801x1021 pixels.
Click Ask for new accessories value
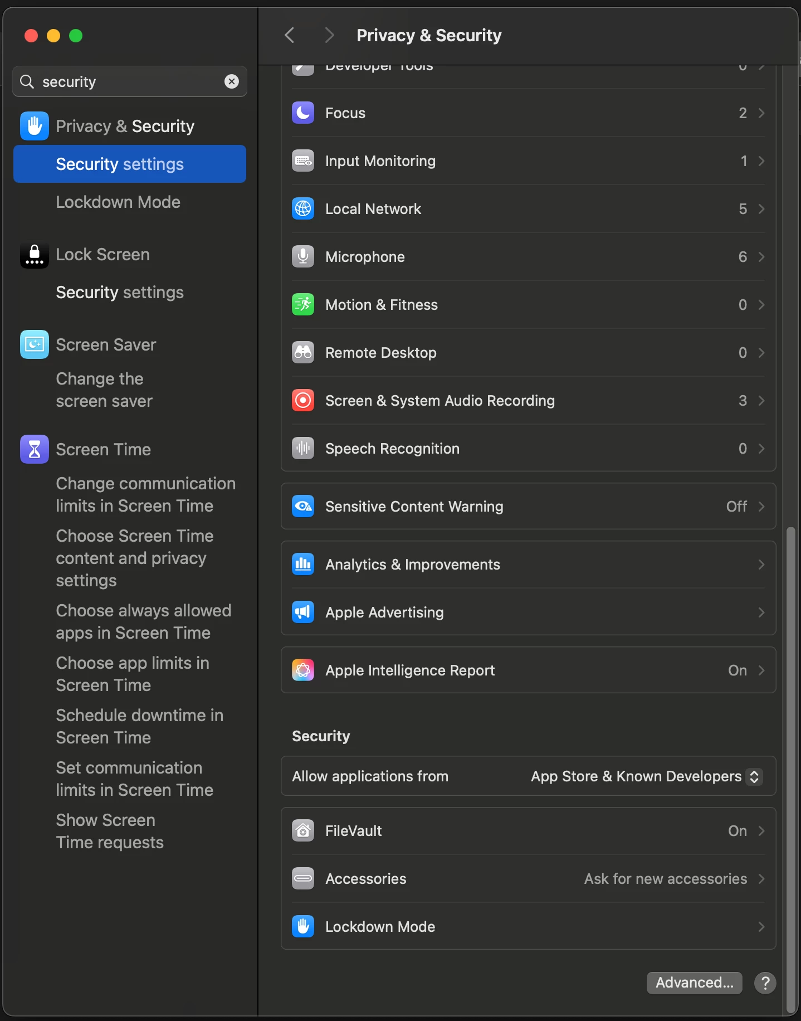click(666, 879)
